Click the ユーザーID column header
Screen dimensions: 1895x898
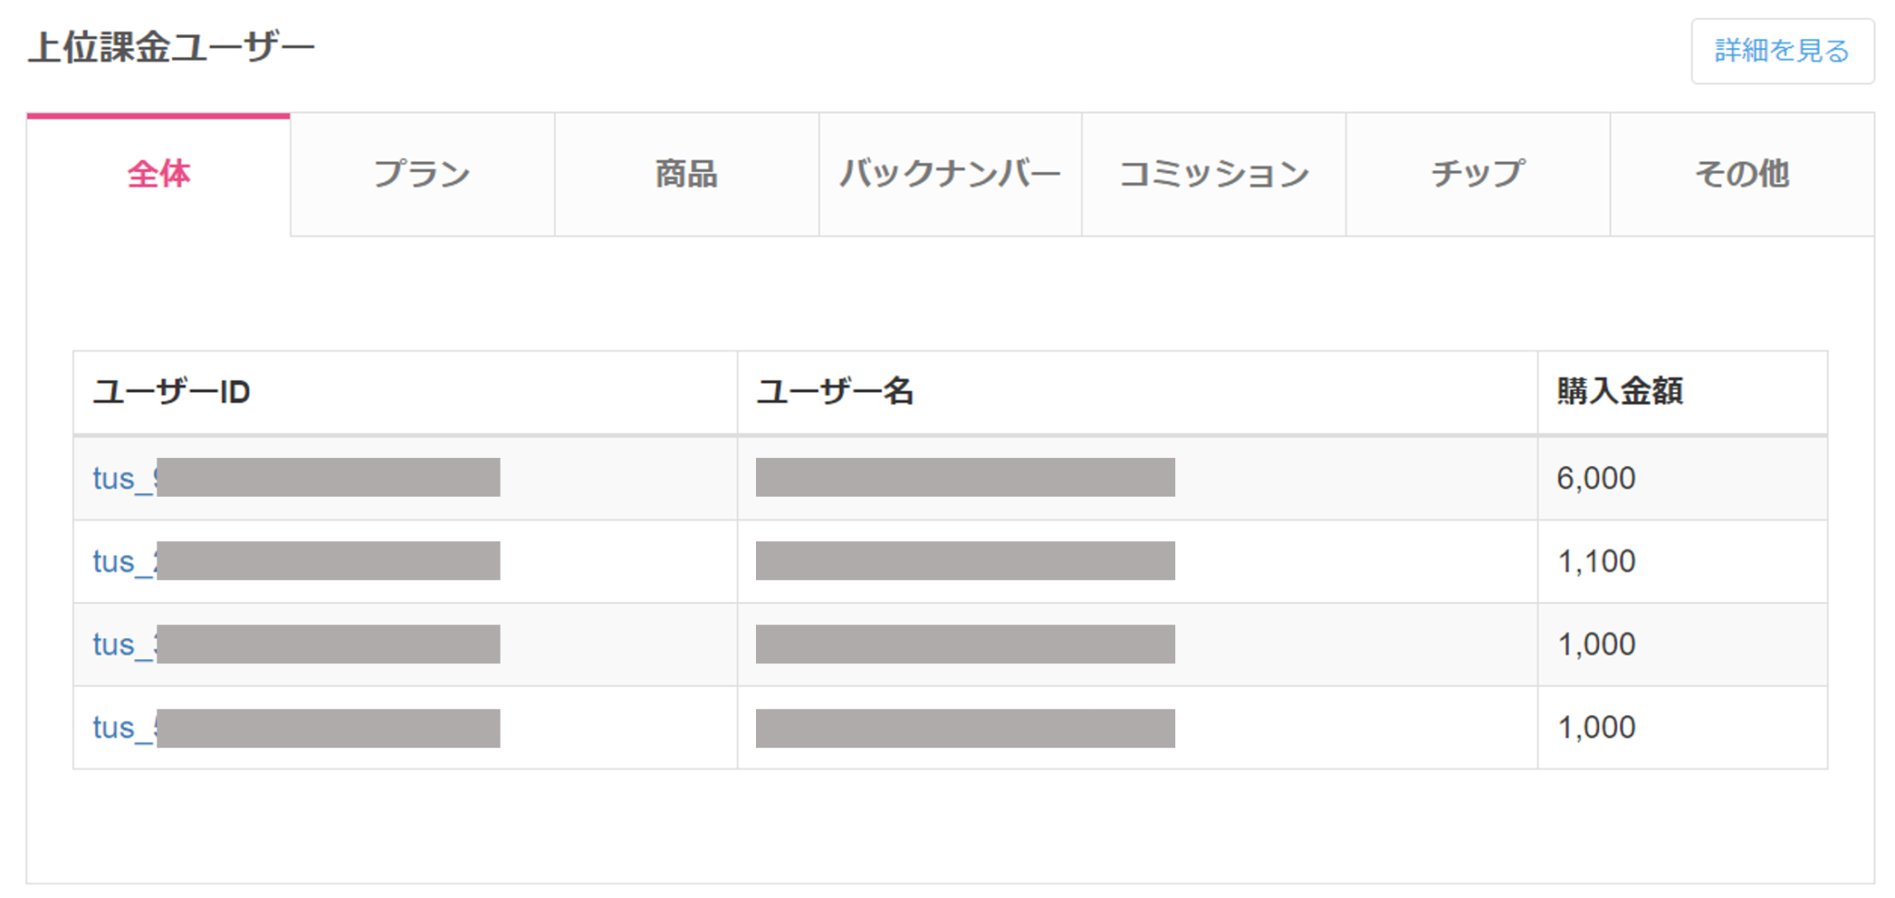click(171, 392)
